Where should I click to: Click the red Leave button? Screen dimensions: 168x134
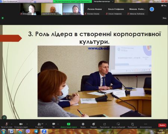162,125
